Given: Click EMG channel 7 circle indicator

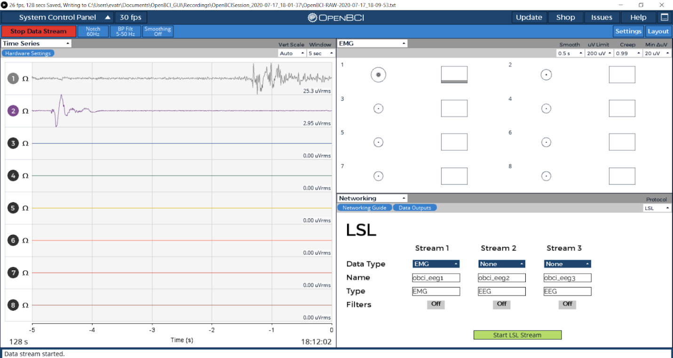Looking at the screenshot, I should click(378, 176).
